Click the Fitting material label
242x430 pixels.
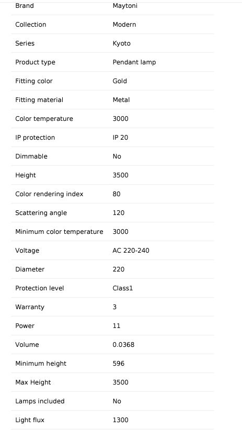coord(39,100)
